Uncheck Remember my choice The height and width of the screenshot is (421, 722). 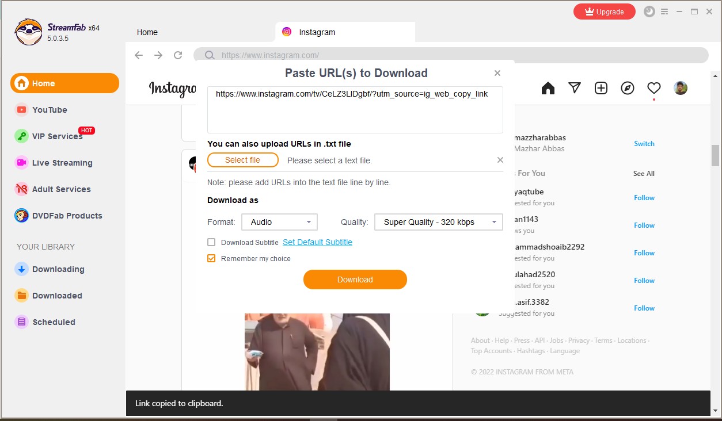click(211, 258)
